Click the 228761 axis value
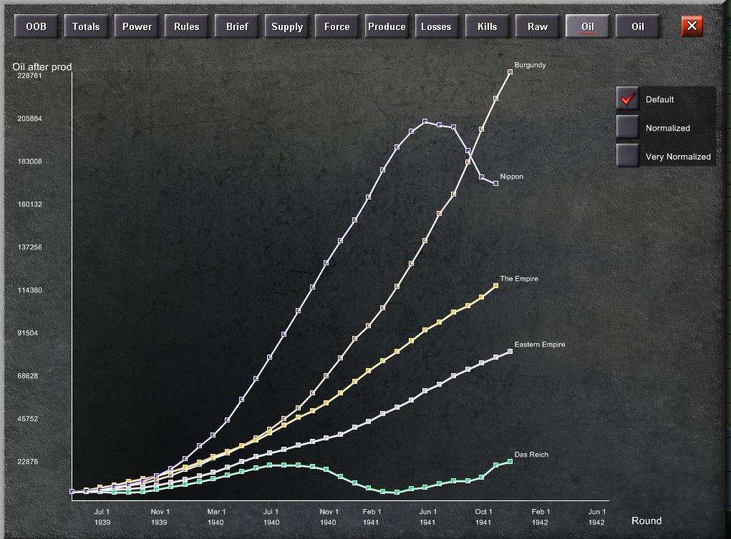The height and width of the screenshot is (539, 731). click(x=29, y=75)
